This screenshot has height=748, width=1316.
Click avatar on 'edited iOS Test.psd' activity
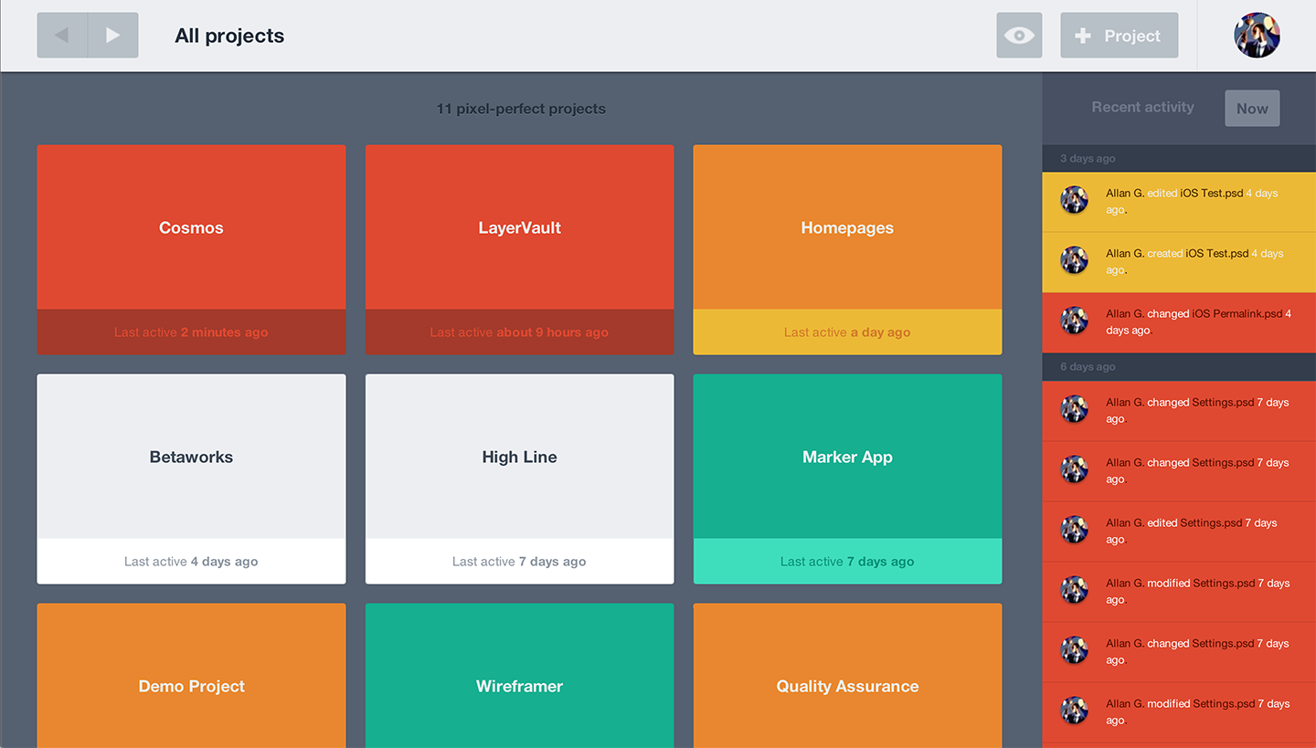point(1074,200)
